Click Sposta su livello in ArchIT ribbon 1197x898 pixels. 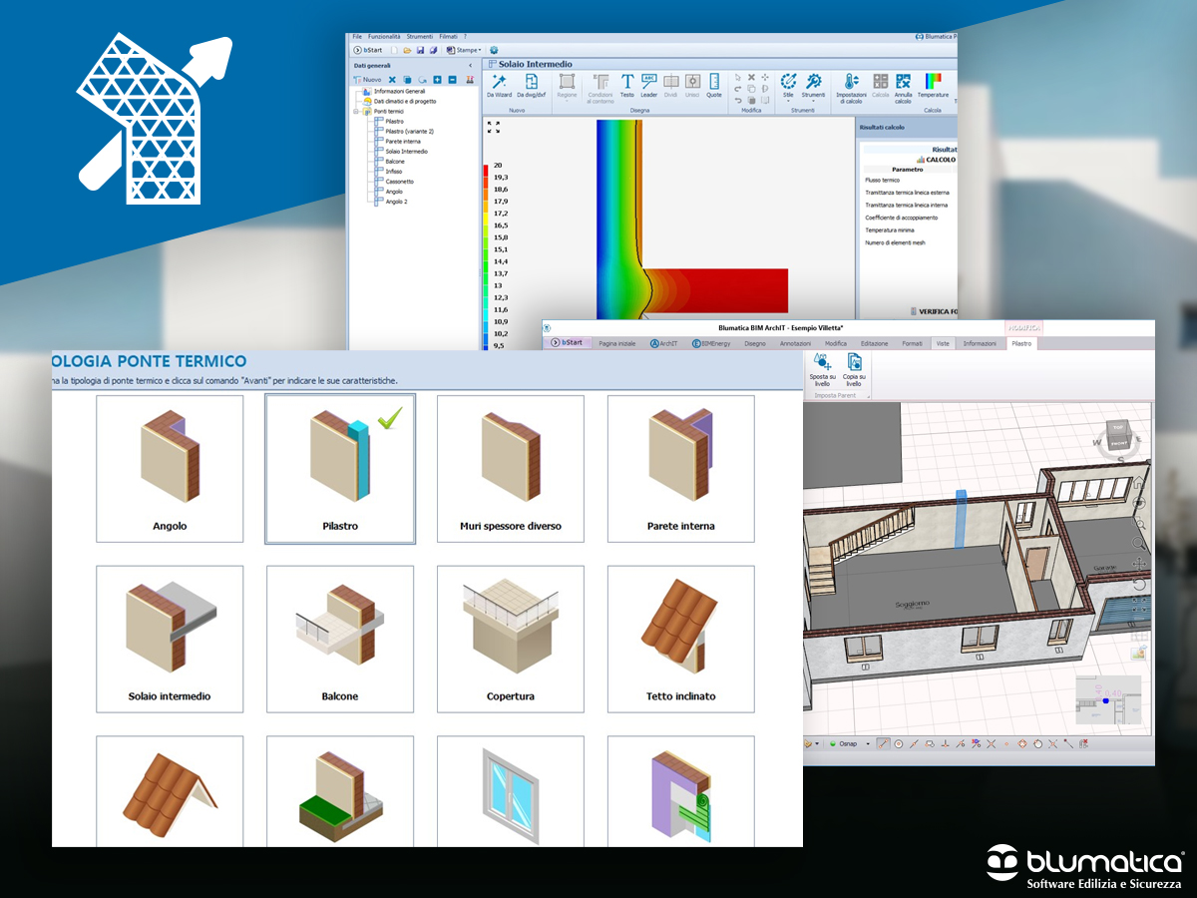pos(822,370)
